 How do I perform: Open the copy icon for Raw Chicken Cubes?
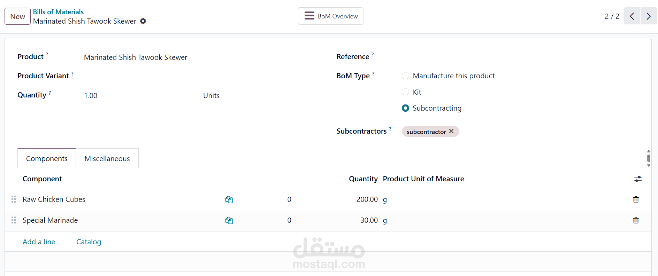pyautogui.click(x=229, y=199)
